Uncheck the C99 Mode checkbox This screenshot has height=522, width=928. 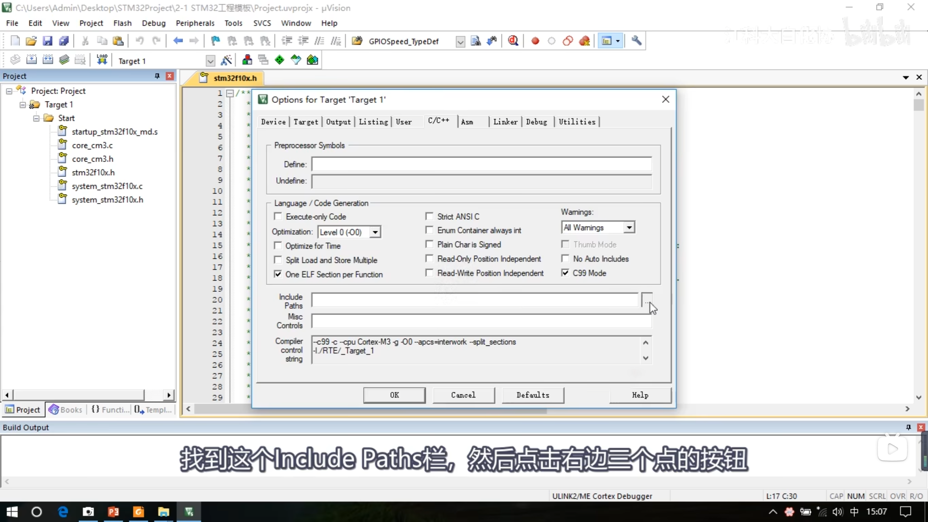[565, 273]
